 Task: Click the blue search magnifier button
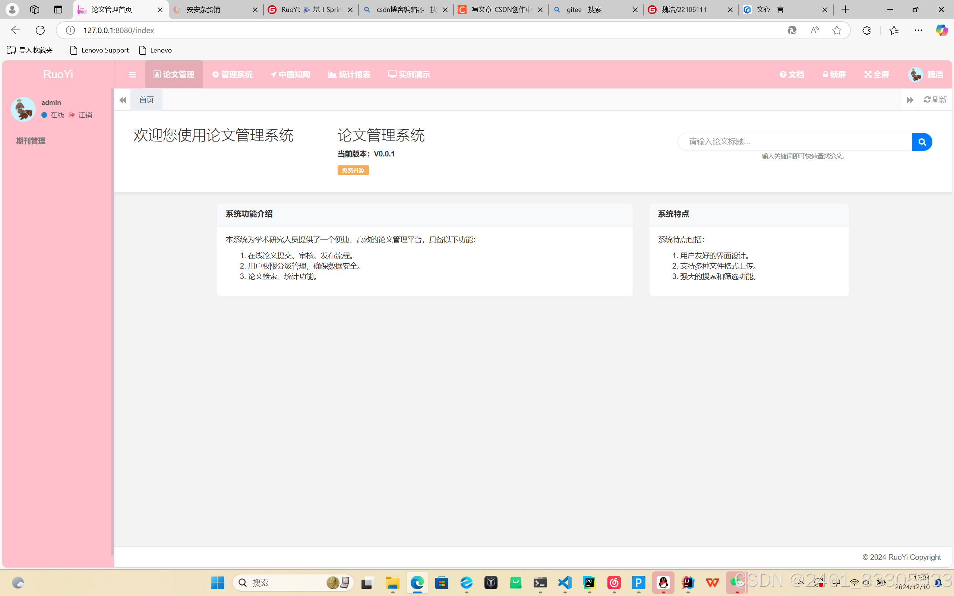click(922, 142)
